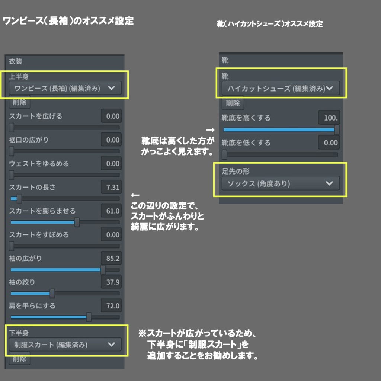Select the スカートの長さ value field showing 7.31

pos(112,187)
